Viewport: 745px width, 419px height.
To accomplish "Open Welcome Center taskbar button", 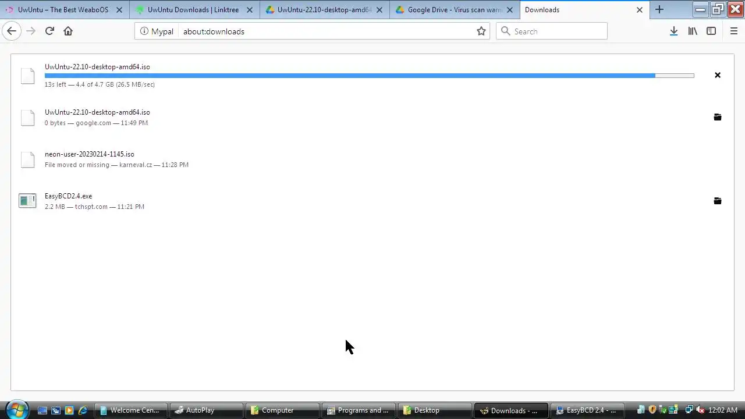I will pyautogui.click(x=131, y=410).
